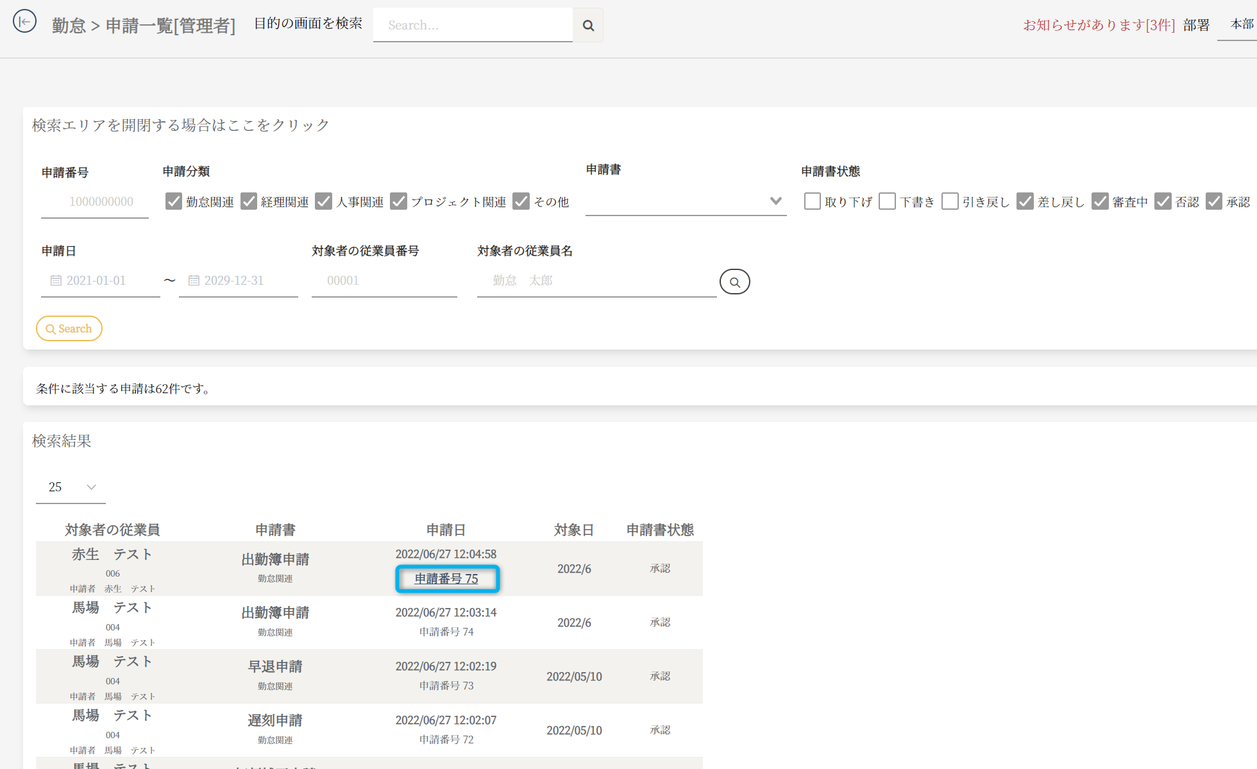Uncheck the プロジェクト関連 checkbox
1257x769 pixels.
click(x=398, y=201)
